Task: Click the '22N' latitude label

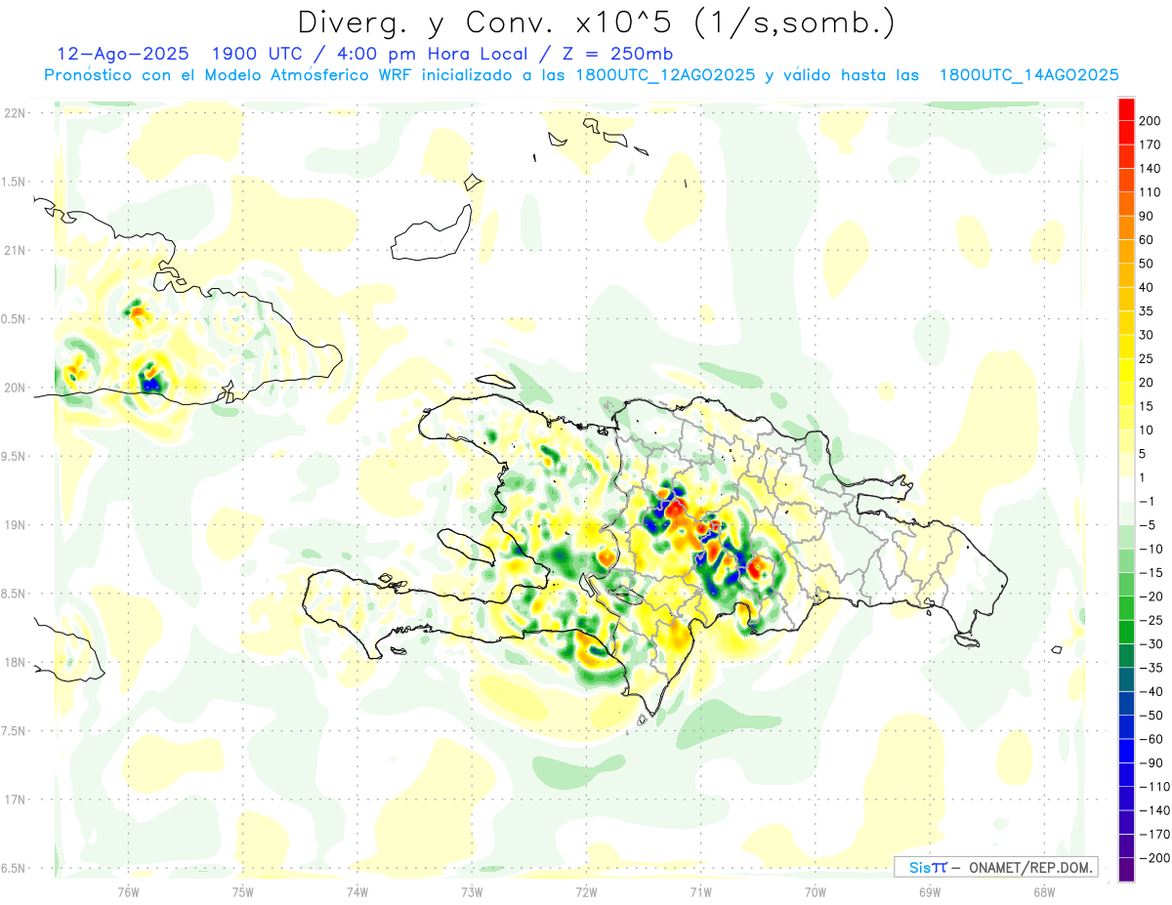Action: pos(14,113)
